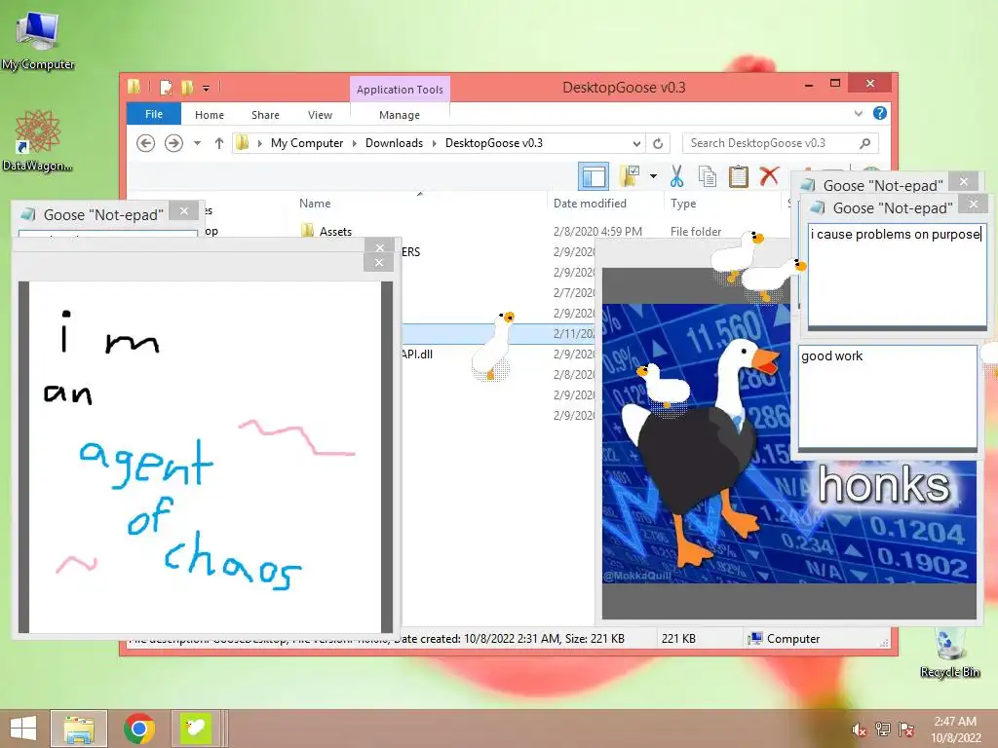Close the left Goose Not-epad window

(184, 211)
